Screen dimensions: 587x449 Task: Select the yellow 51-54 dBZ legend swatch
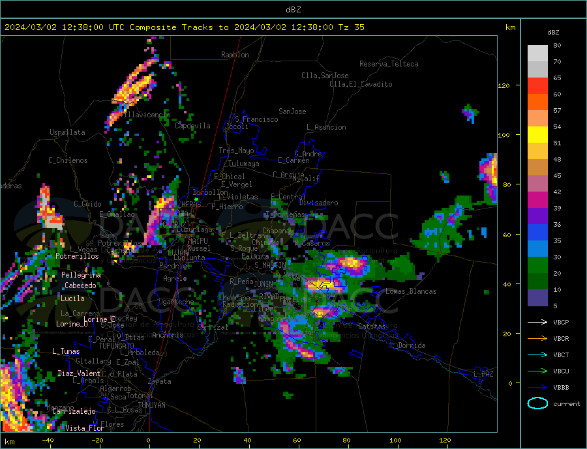tap(537, 135)
